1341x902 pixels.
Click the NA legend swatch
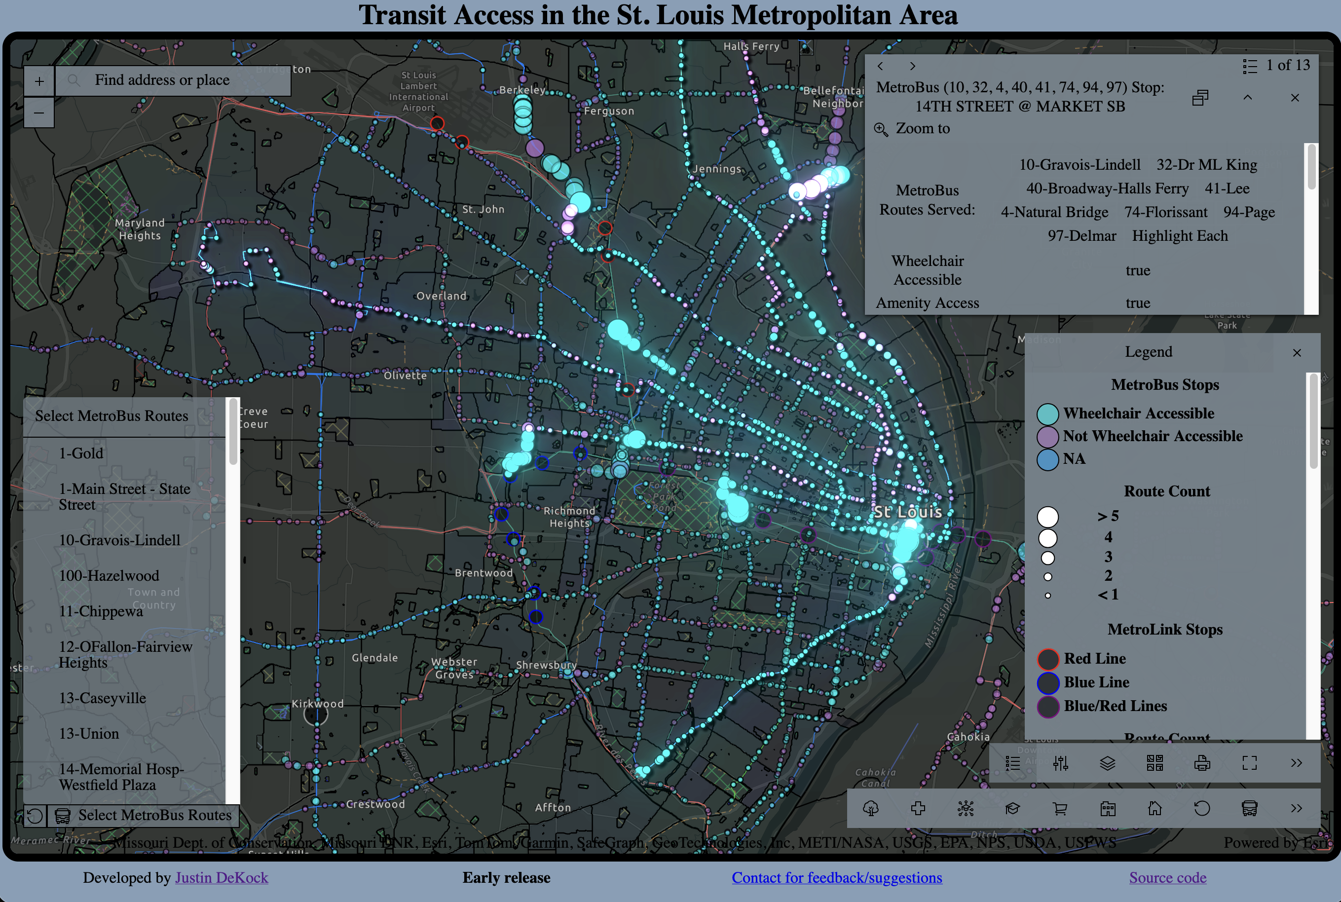click(x=1048, y=459)
